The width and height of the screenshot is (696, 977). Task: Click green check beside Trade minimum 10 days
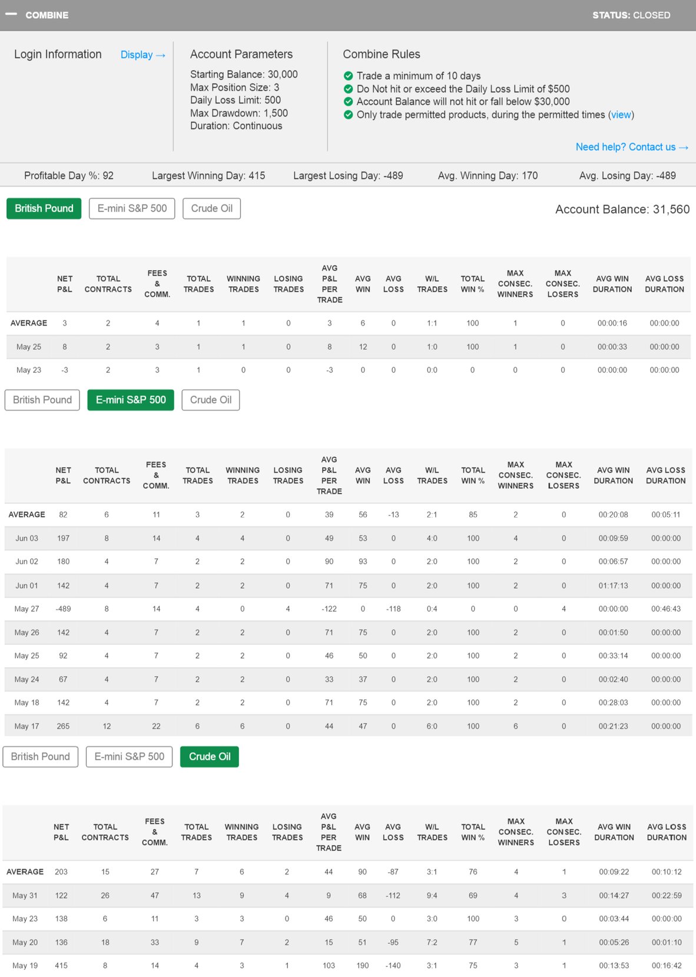coord(349,76)
